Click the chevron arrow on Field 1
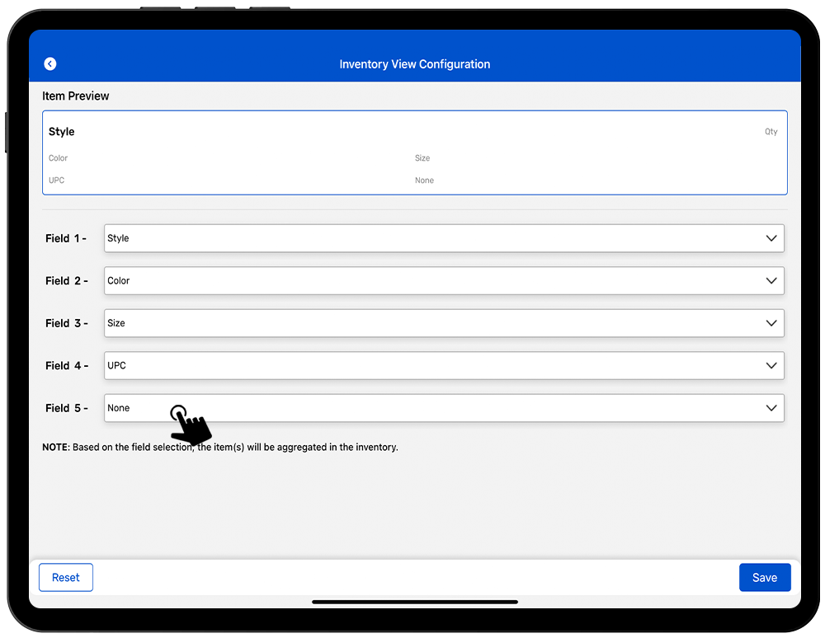This screenshot has width=825, height=638. click(x=771, y=238)
